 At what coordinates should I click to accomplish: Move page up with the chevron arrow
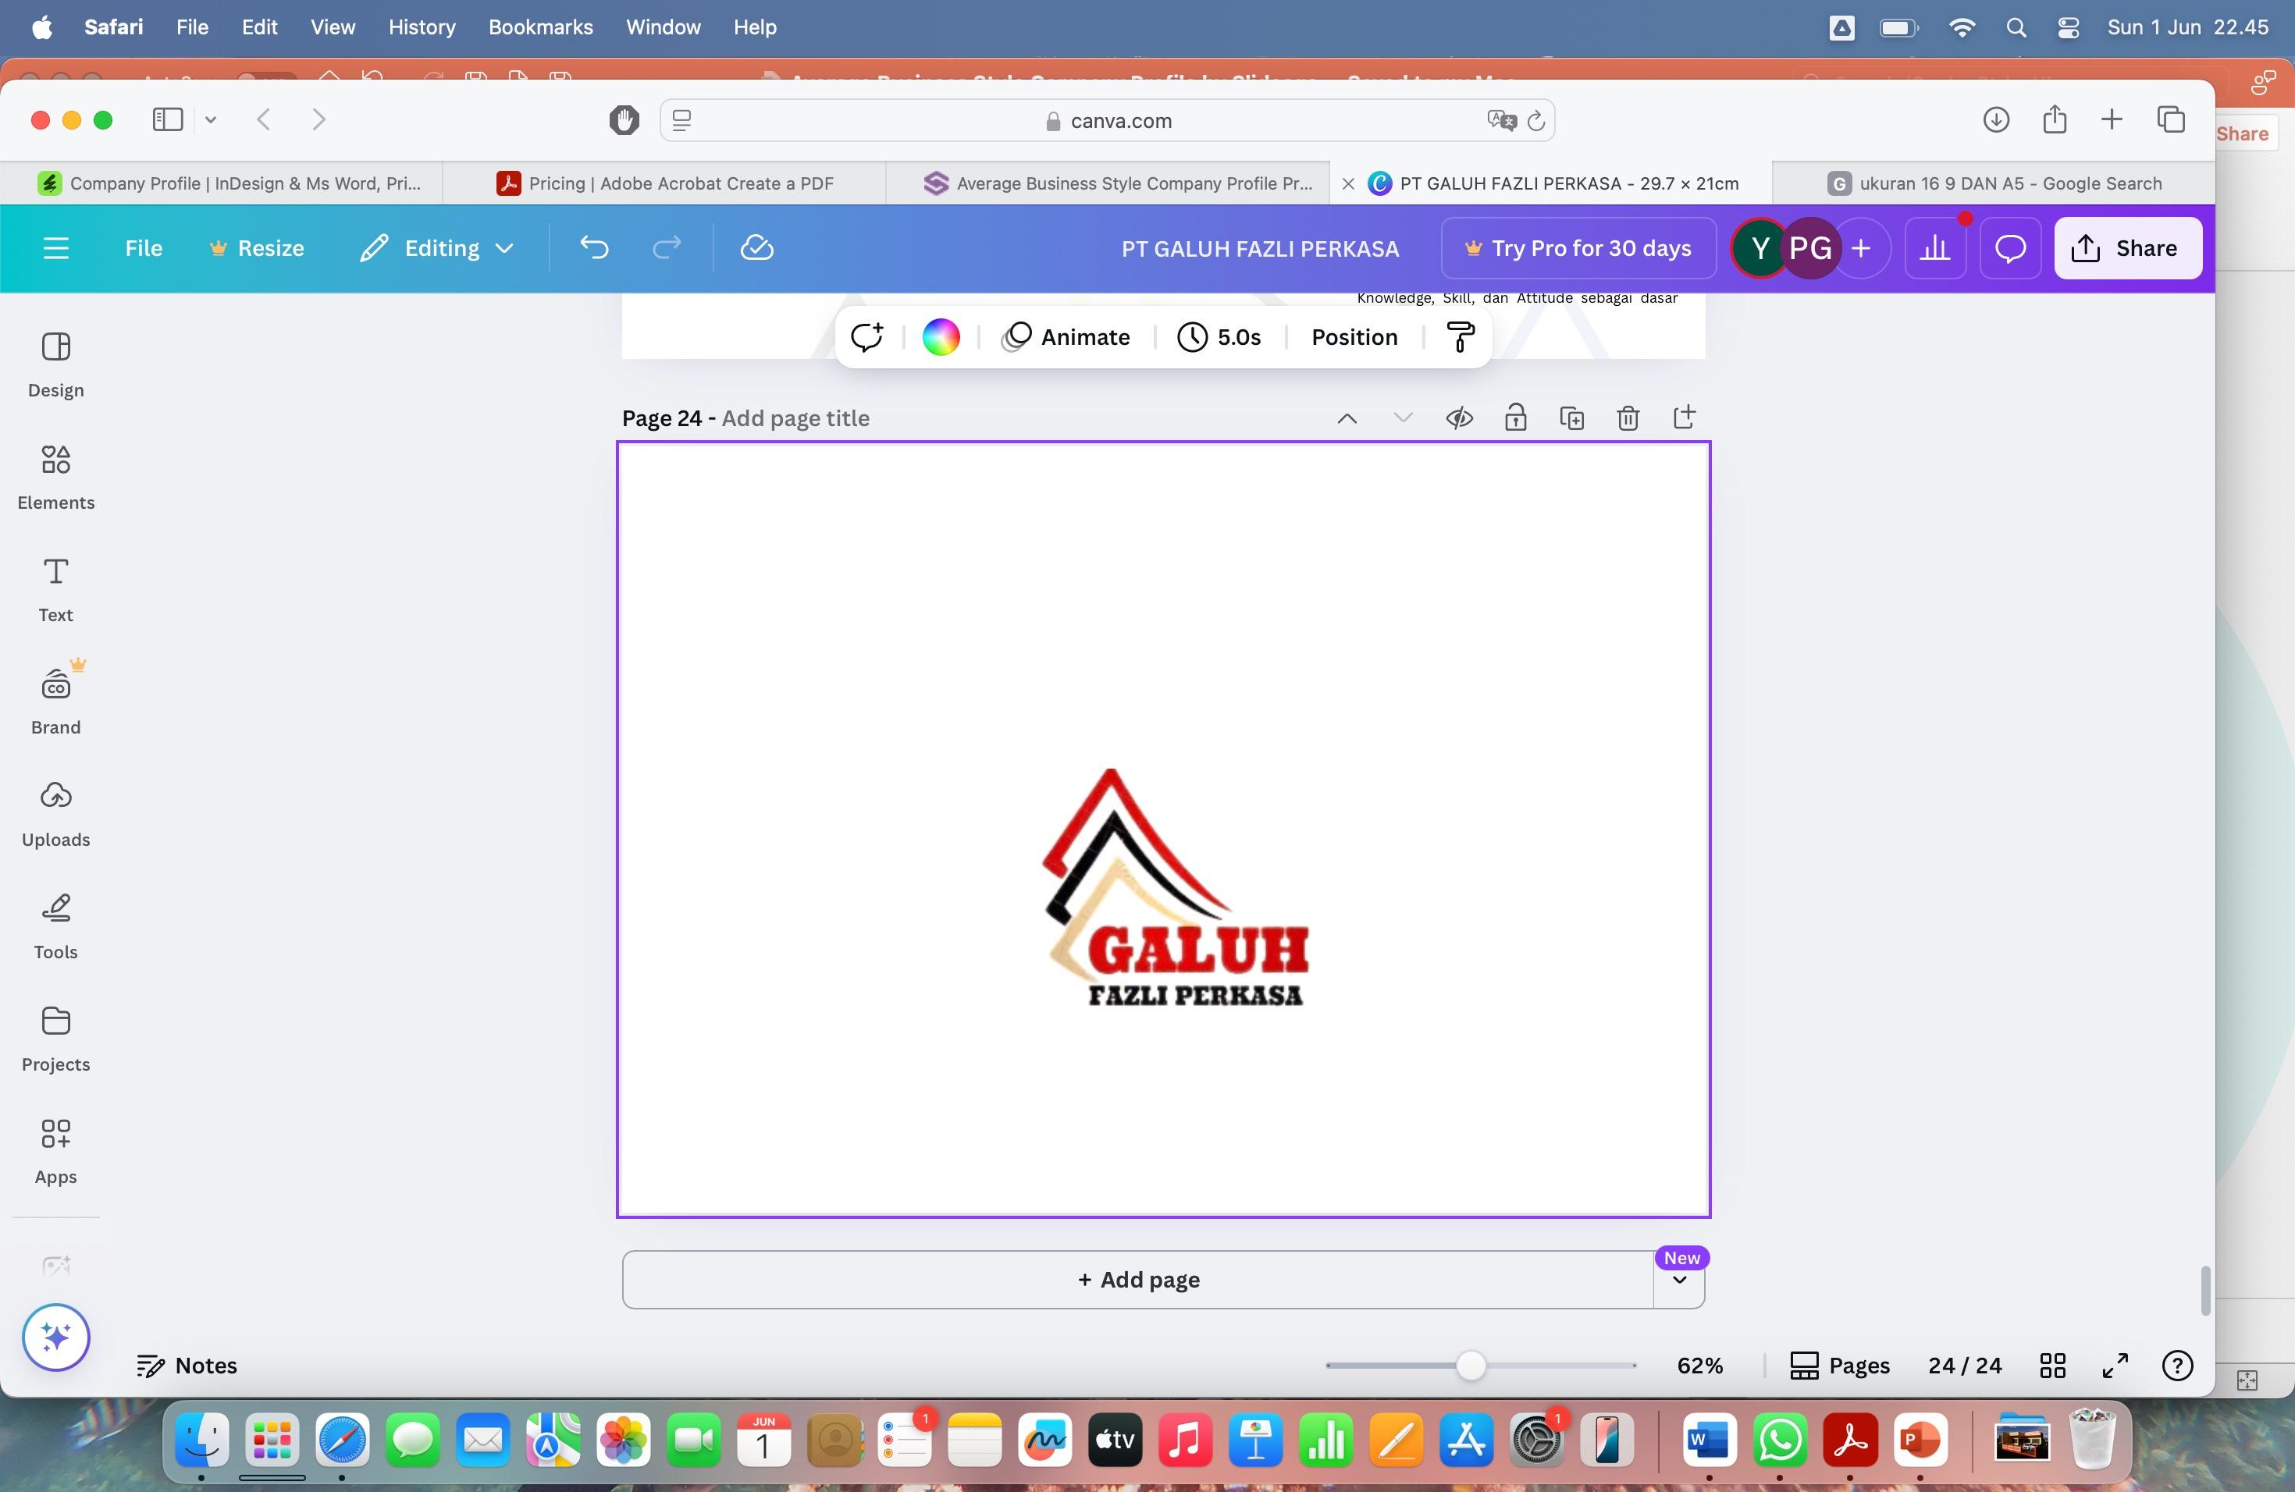[1347, 418]
